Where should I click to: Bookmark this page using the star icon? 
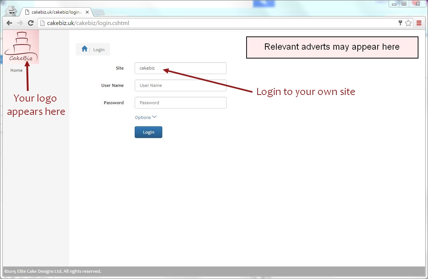[x=408, y=23]
